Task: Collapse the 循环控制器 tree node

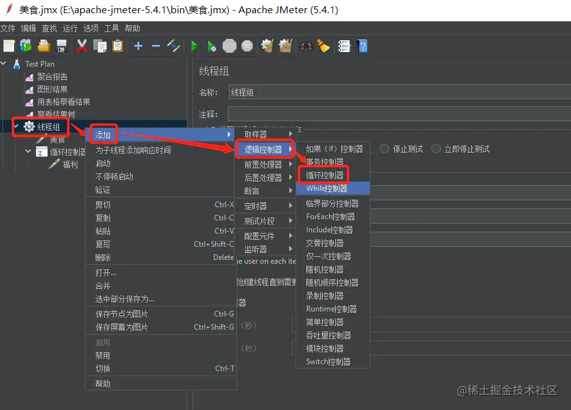Action: (28, 151)
